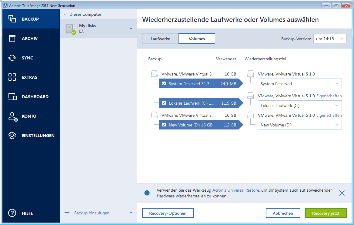Viewport: 354px width, 225px height.
Task: Click the Archiv box icon
Action: 12,39
